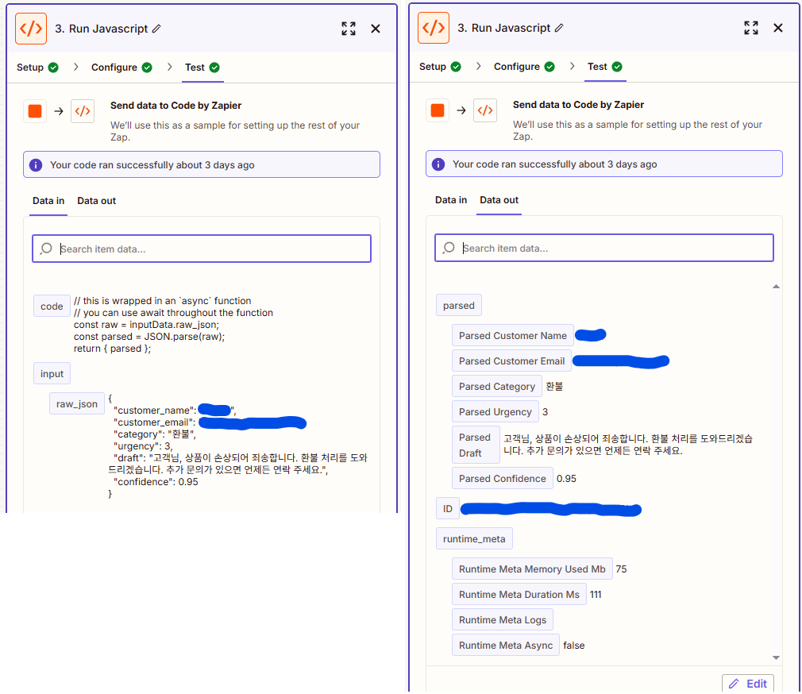Click the orange trigger square icon in left panel
This screenshot has height=694, width=802.
[x=35, y=111]
